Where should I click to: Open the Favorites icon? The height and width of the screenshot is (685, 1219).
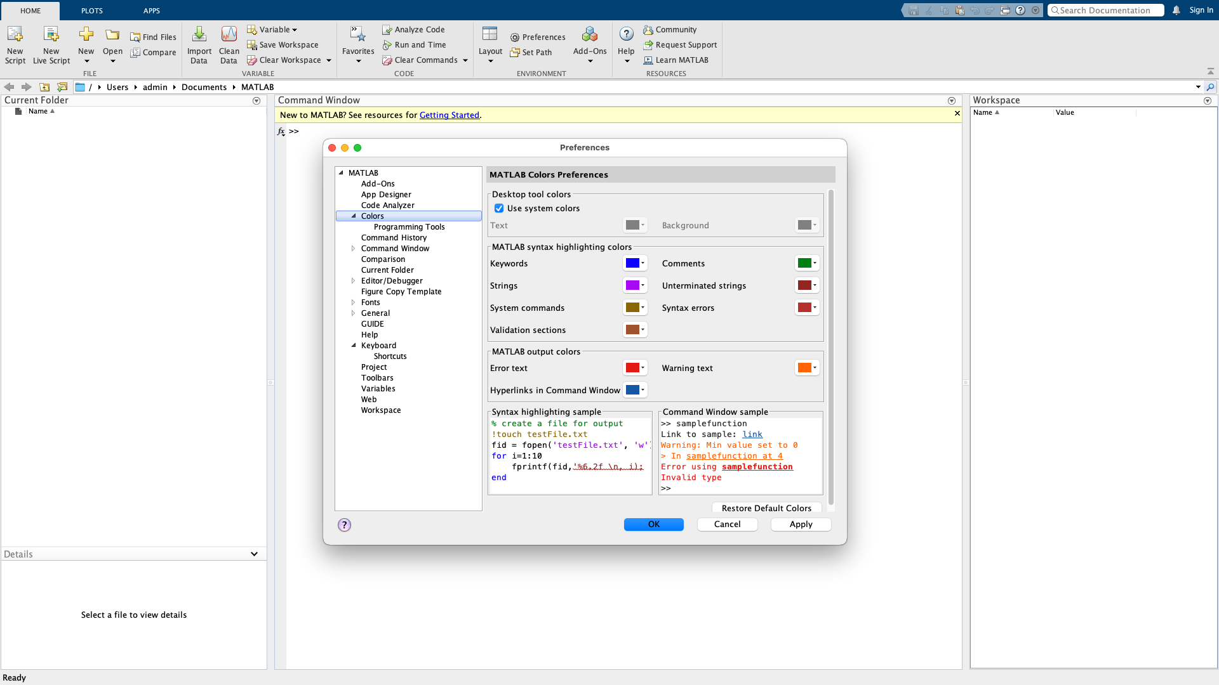(358, 35)
